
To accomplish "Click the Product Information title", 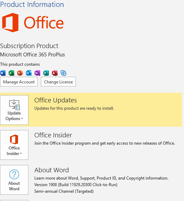I will 32,4.
